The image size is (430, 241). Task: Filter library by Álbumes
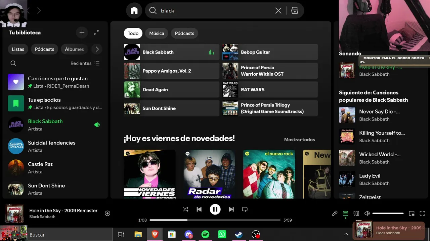(74, 49)
